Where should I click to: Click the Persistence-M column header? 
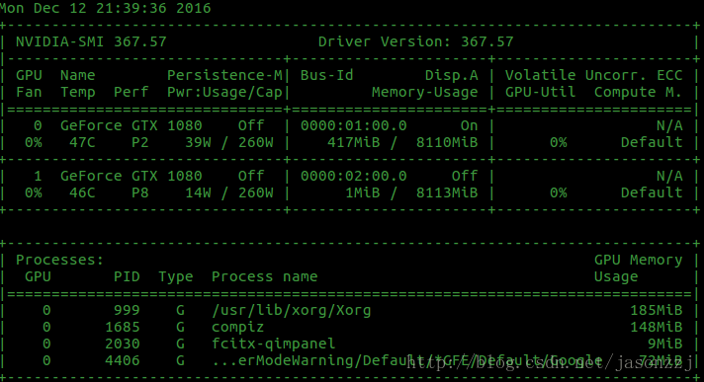[x=224, y=75]
